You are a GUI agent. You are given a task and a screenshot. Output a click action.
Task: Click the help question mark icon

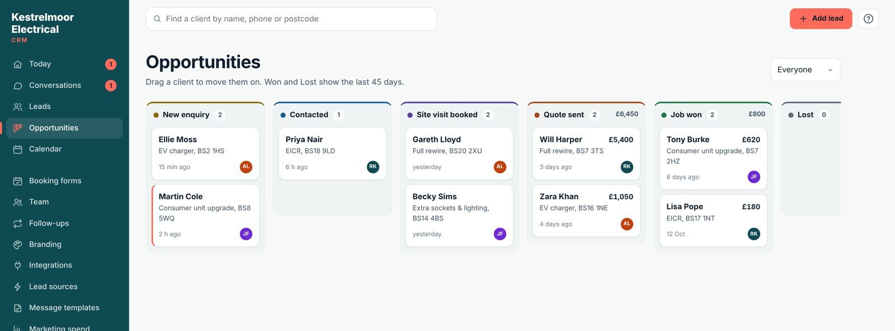pyautogui.click(x=868, y=19)
